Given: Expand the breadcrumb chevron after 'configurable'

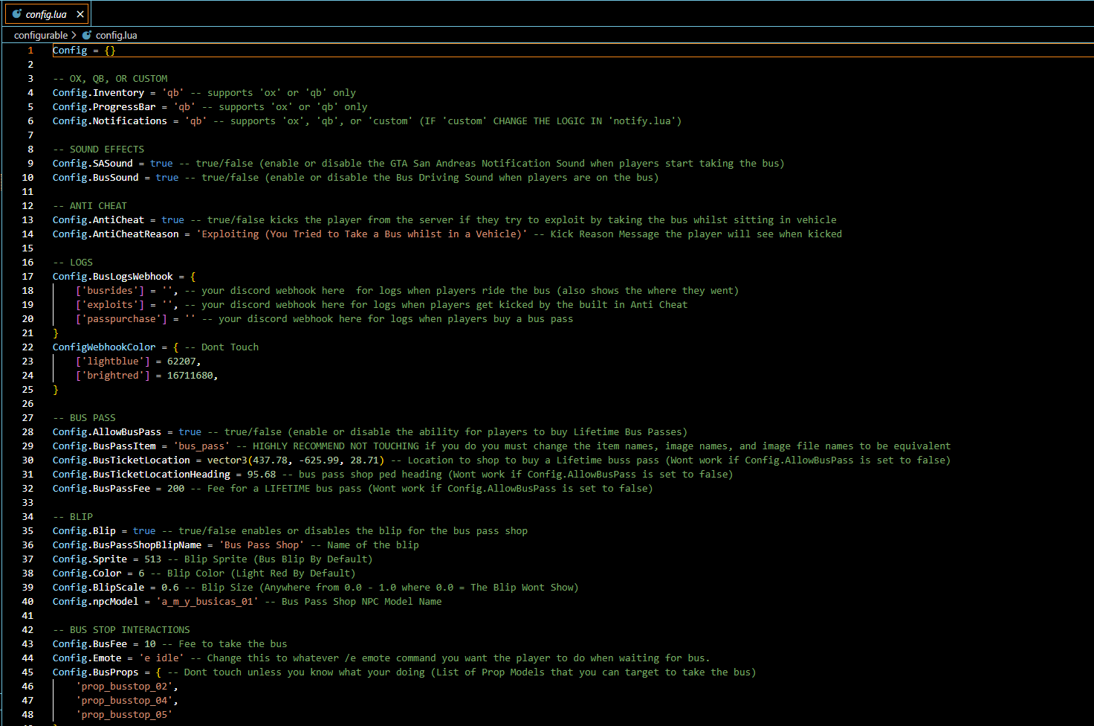Looking at the screenshot, I should 74,35.
